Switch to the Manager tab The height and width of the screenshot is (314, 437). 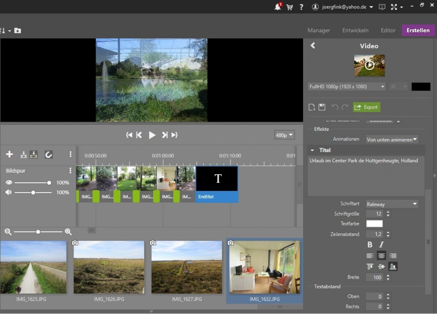[318, 30]
